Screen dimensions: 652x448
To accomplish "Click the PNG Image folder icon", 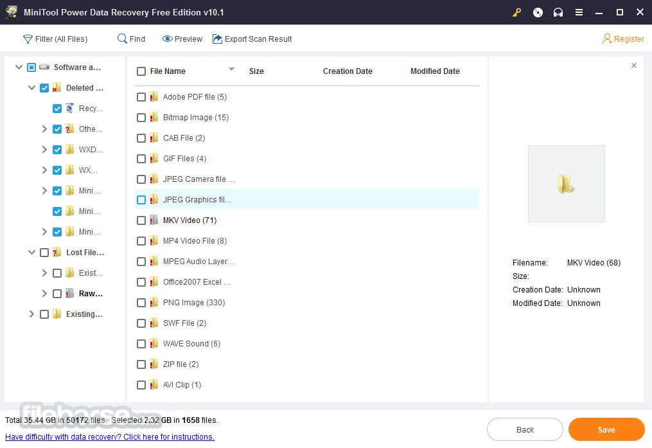I will coord(154,302).
